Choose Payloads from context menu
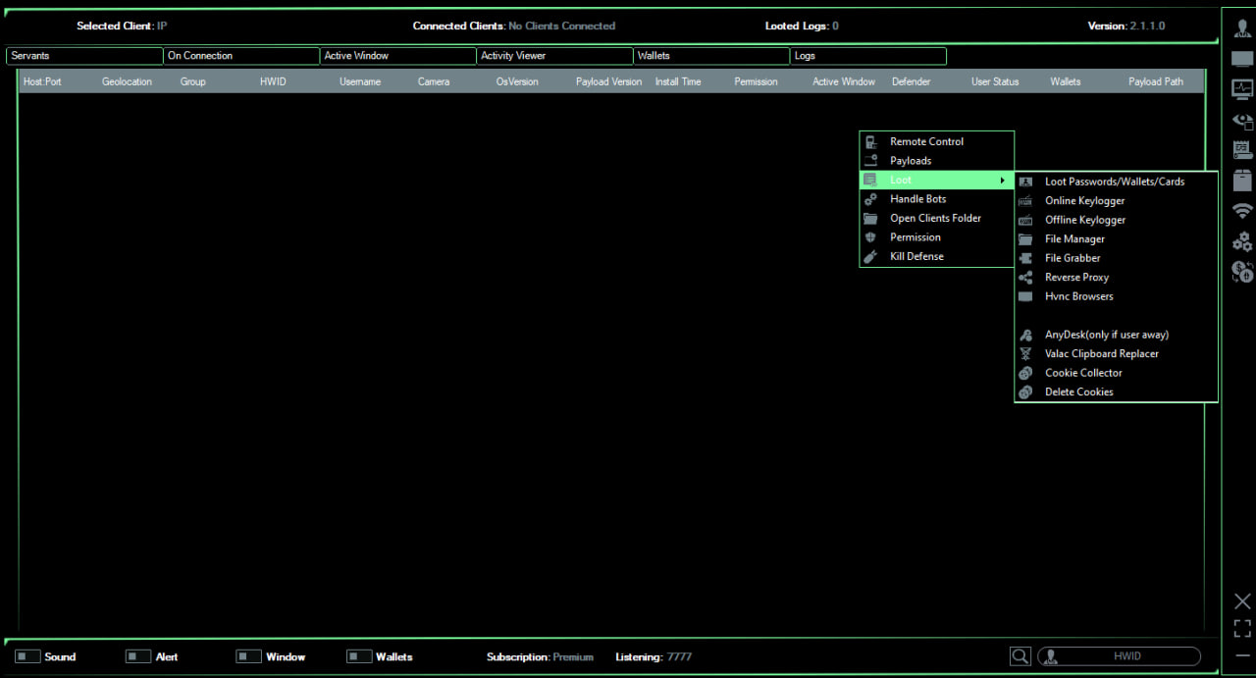The height and width of the screenshot is (678, 1256). coord(937,161)
